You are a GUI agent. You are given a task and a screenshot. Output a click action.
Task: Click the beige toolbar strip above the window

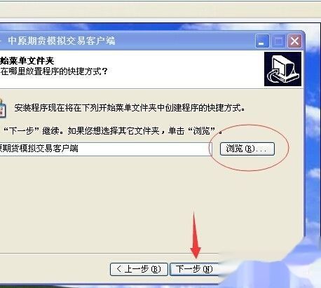click(x=160, y=11)
